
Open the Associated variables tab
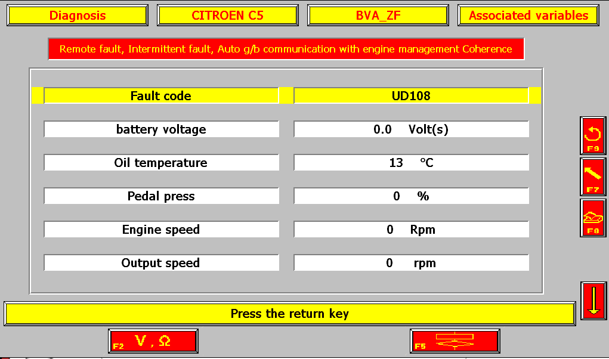(x=528, y=16)
